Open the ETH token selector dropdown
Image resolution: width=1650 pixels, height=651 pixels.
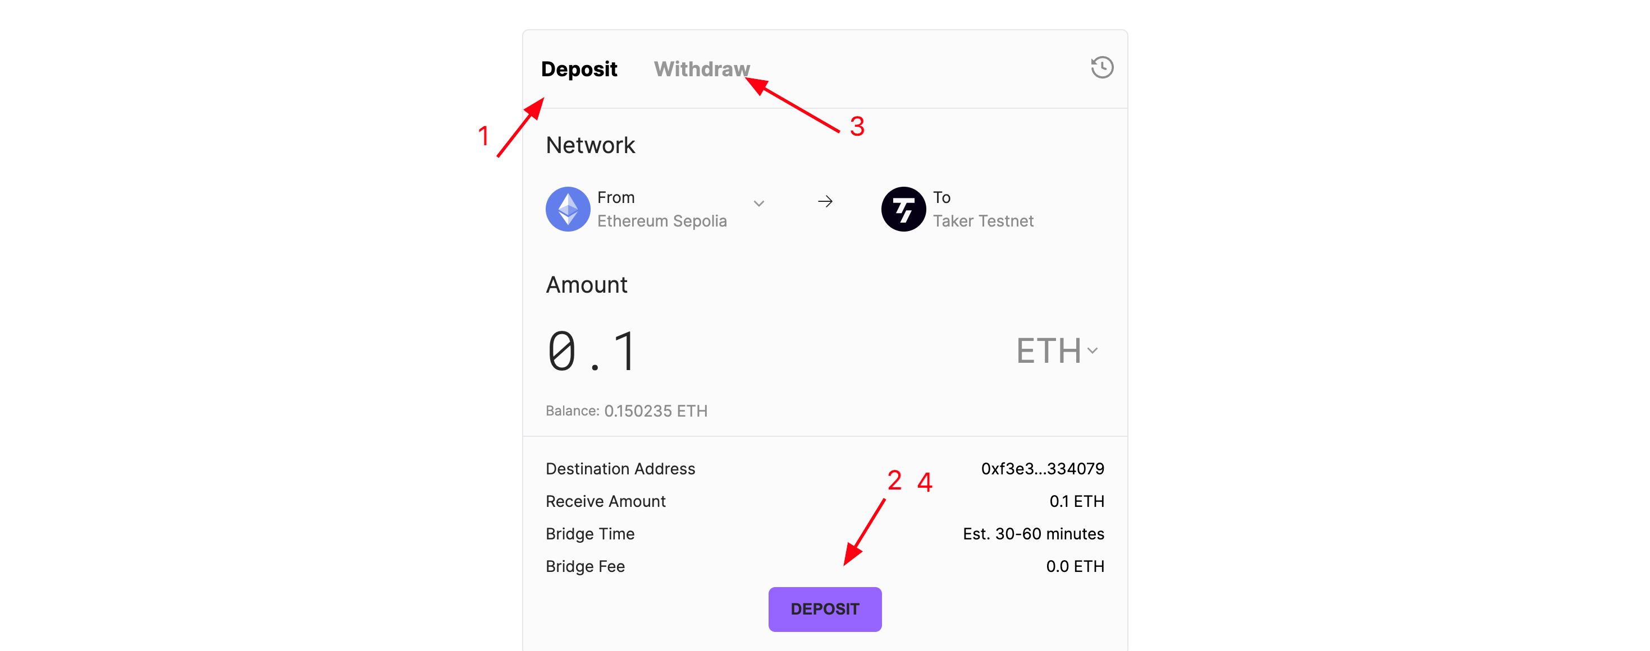coord(1057,350)
